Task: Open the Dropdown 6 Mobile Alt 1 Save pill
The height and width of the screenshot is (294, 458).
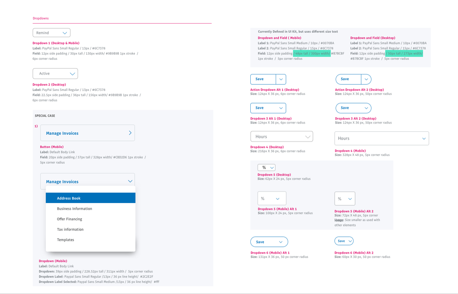Action: 269,242
